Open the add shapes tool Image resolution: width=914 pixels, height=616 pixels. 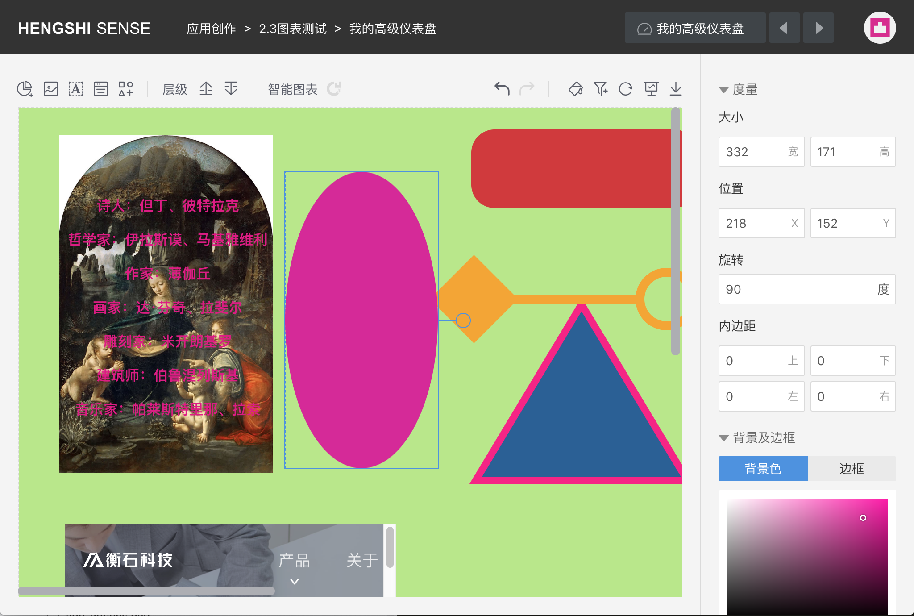126,89
